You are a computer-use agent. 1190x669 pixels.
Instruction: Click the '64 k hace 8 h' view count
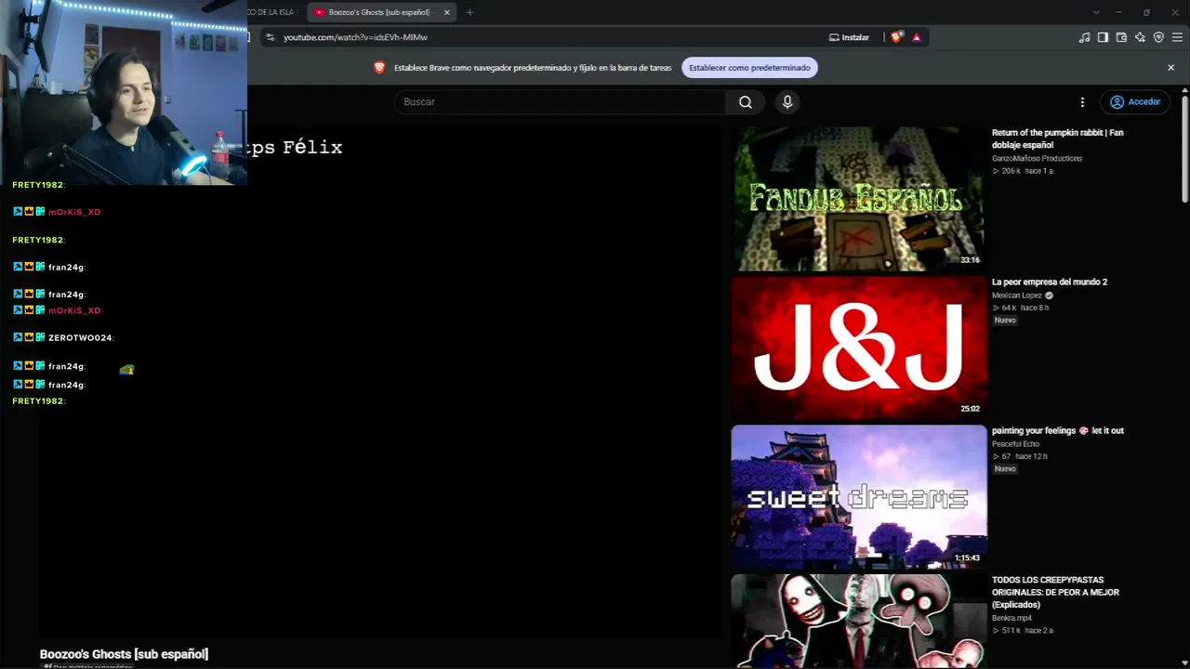tap(1021, 308)
